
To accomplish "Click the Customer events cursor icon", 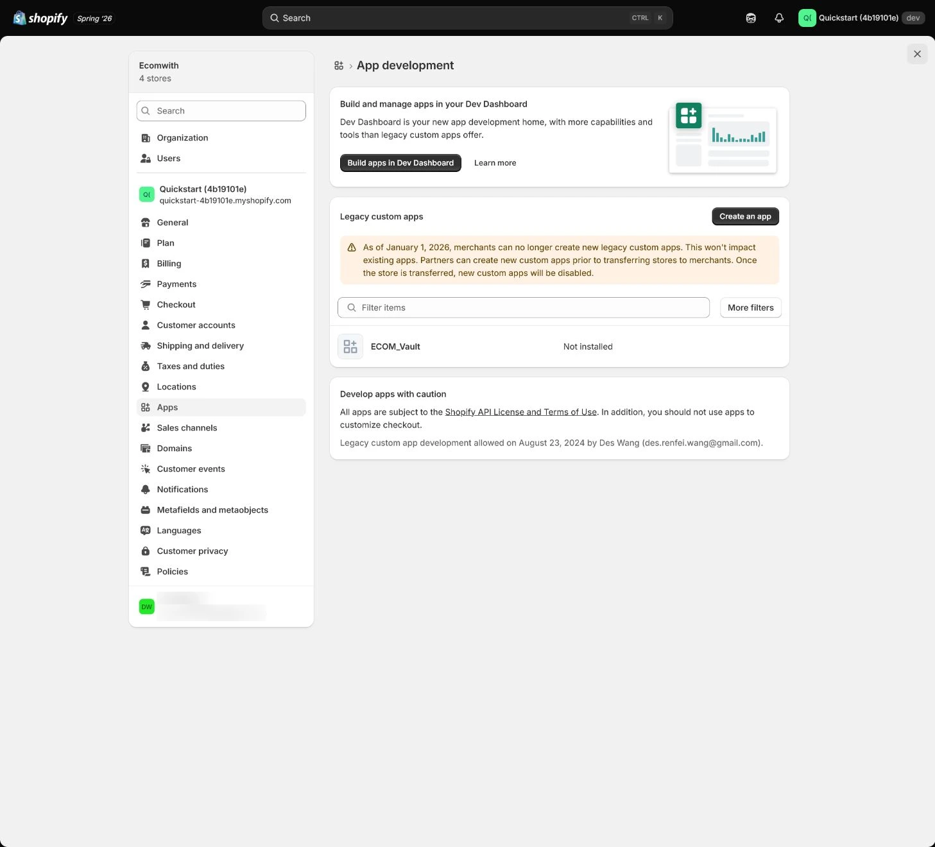I will (x=146, y=469).
